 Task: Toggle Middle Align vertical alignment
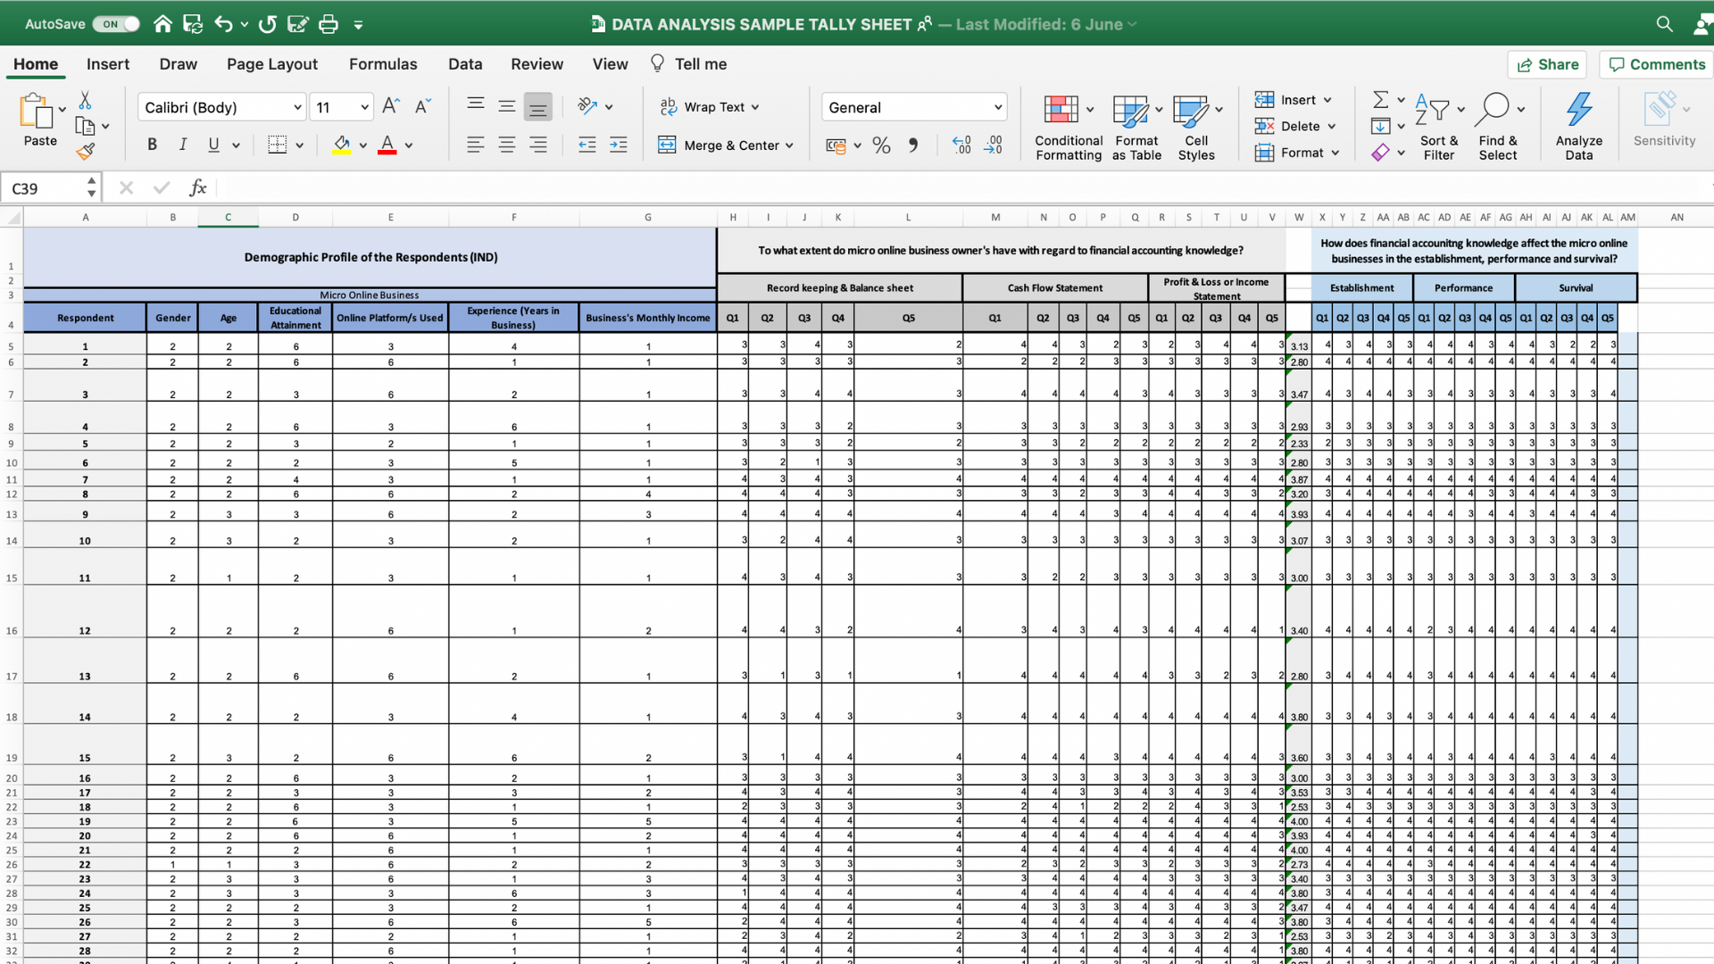point(507,106)
